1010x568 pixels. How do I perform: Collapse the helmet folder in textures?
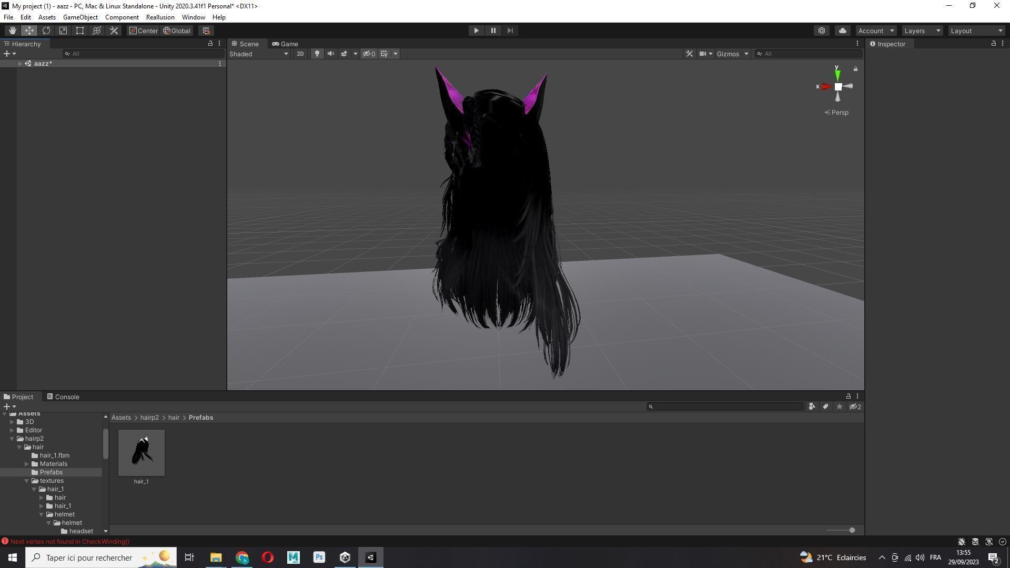(42, 514)
